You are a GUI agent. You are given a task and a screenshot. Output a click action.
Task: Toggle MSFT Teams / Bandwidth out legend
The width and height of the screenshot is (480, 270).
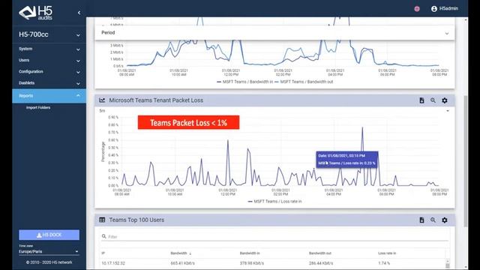304,82
